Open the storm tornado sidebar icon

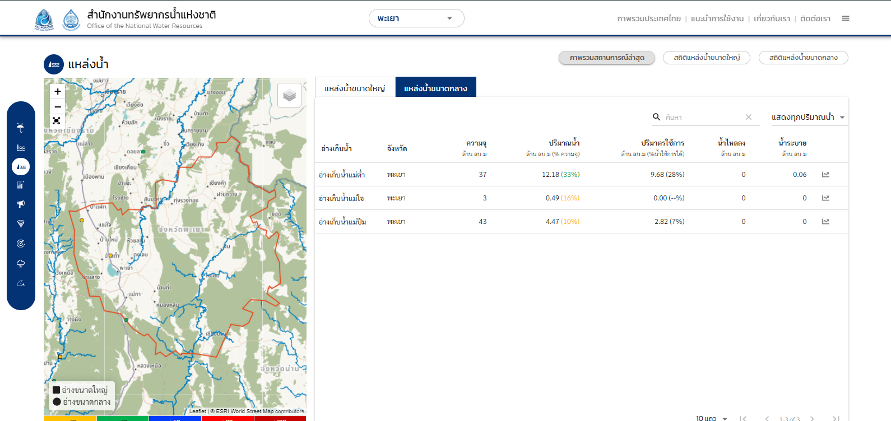pos(21,224)
